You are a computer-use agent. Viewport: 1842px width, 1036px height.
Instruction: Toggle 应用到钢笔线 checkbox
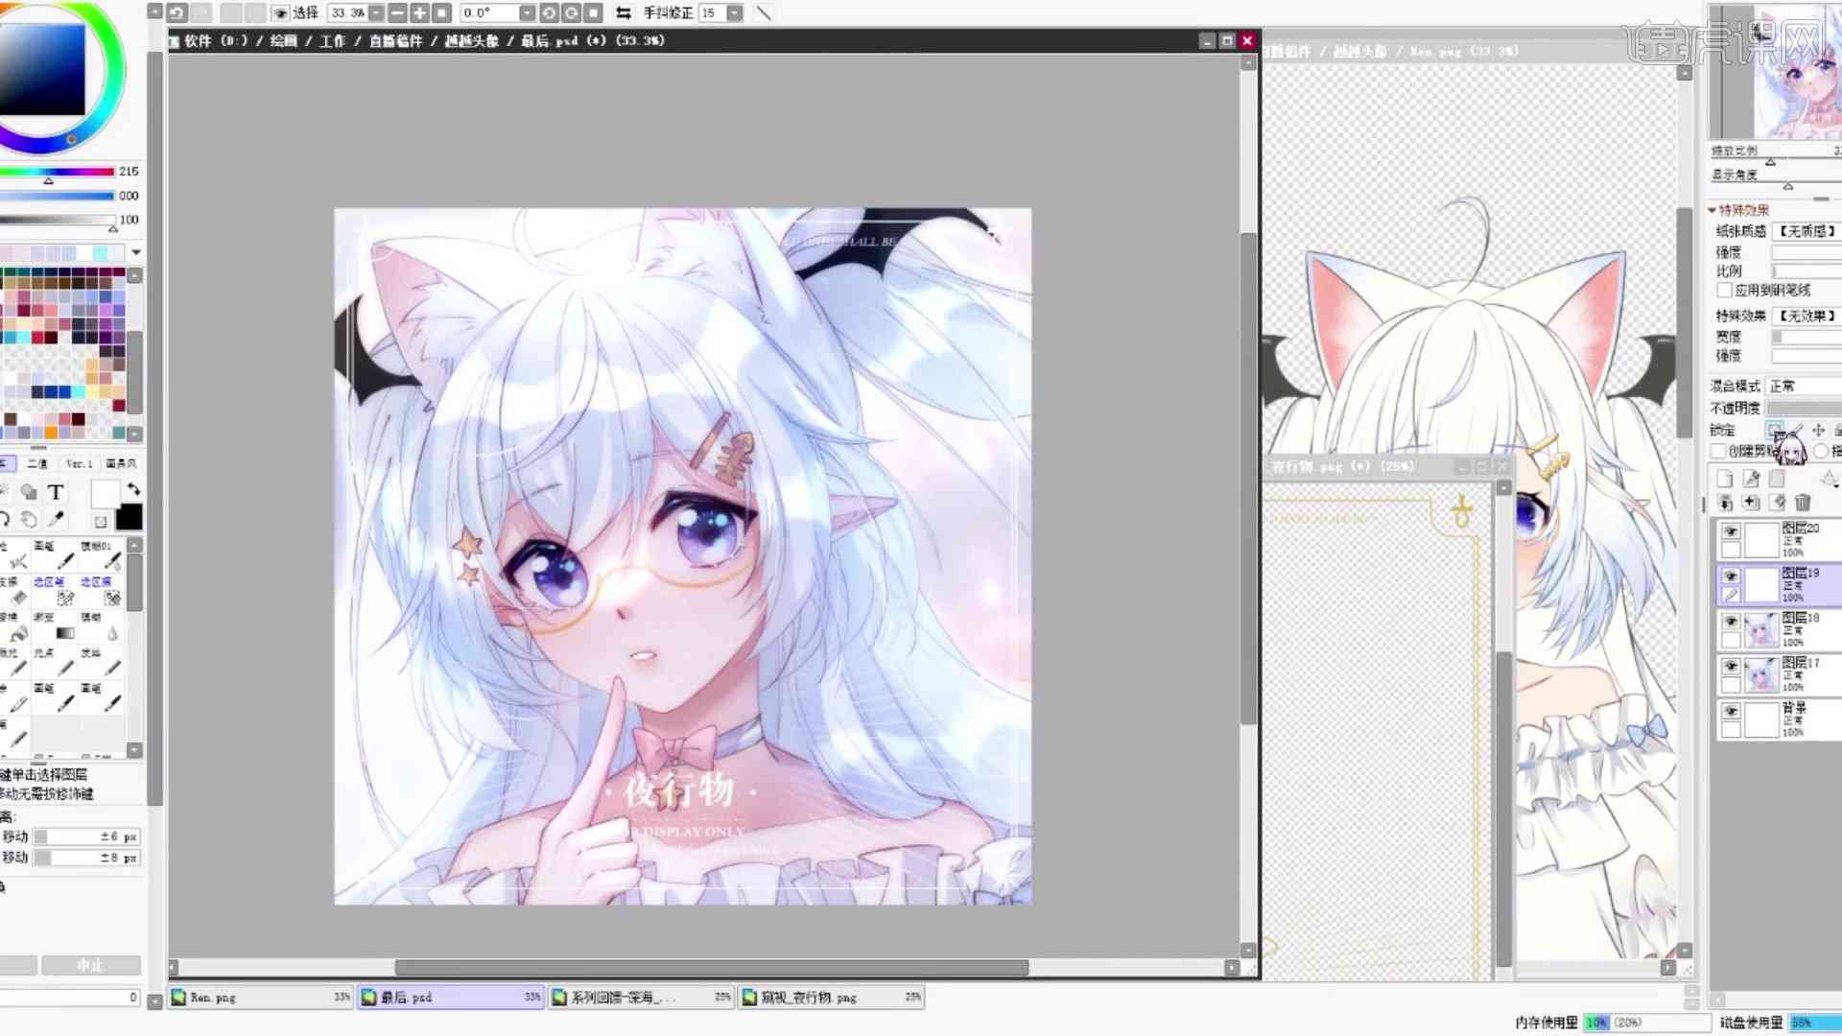coord(1724,290)
